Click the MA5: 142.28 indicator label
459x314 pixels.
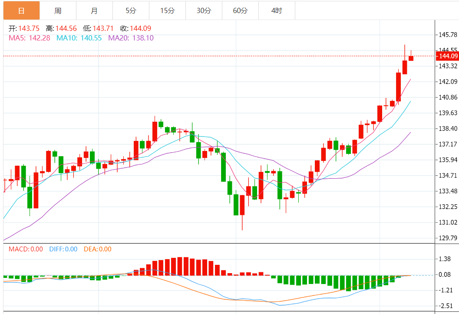tap(29, 38)
